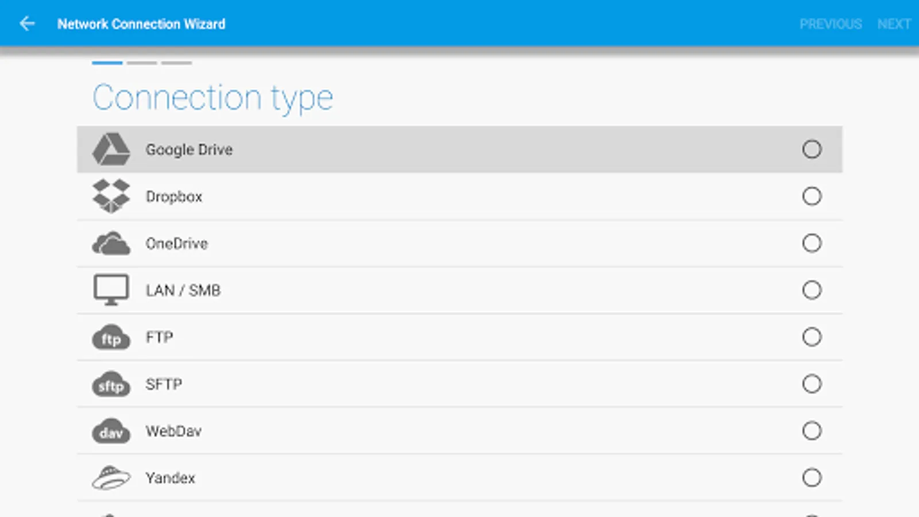The height and width of the screenshot is (517, 919).
Task: Click the Google Drive logo icon
Action: click(x=111, y=149)
